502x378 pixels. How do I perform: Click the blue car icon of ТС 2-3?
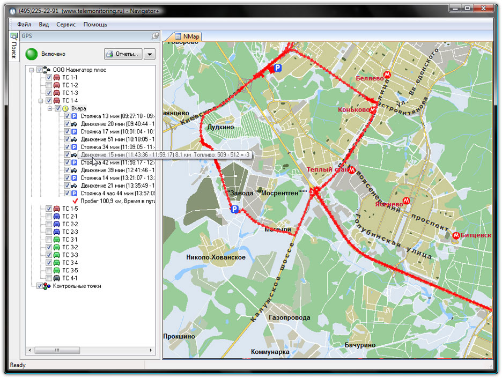pos(57,232)
